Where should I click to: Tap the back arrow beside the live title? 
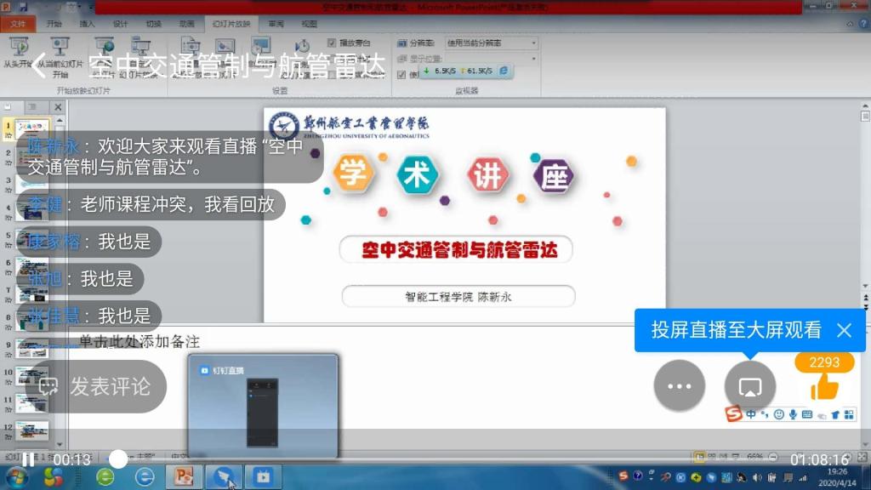coord(38,66)
